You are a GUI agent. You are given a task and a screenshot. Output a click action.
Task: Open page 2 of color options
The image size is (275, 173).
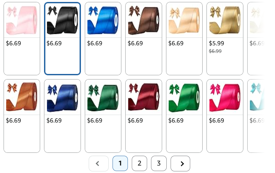pos(139,164)
